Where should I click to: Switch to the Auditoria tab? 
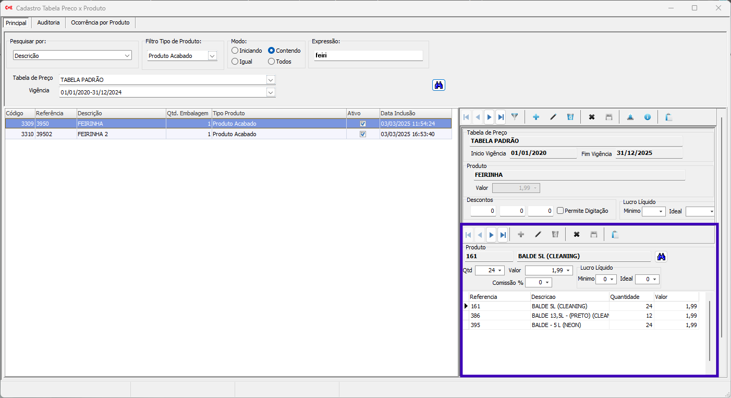click(48, 23)
